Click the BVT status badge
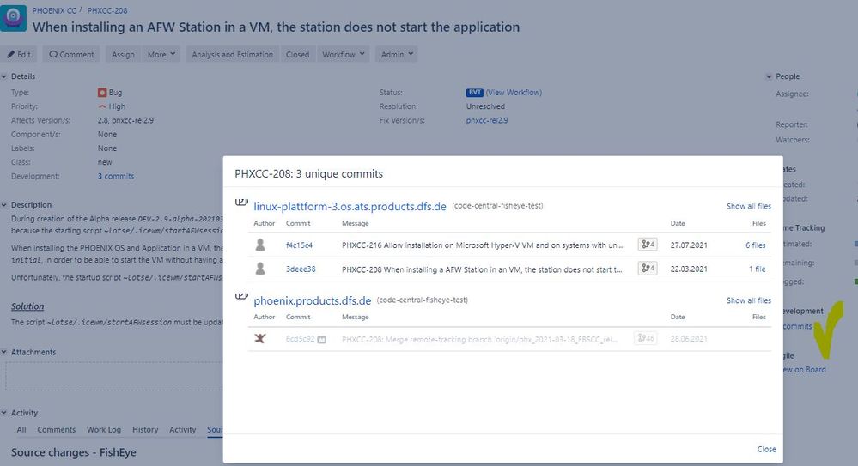This screenshot has width=858, height=466. (x=474, y=93)
